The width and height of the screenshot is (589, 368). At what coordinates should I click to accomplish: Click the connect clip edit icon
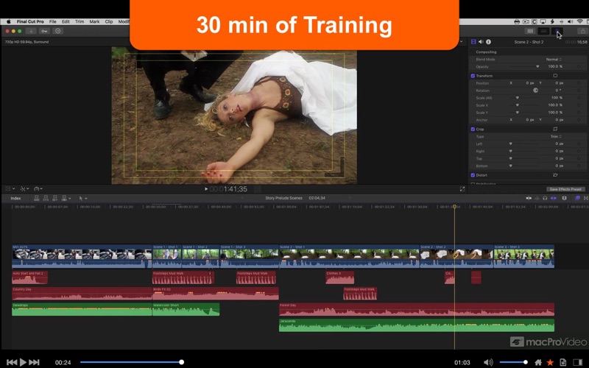pos(36,198)
